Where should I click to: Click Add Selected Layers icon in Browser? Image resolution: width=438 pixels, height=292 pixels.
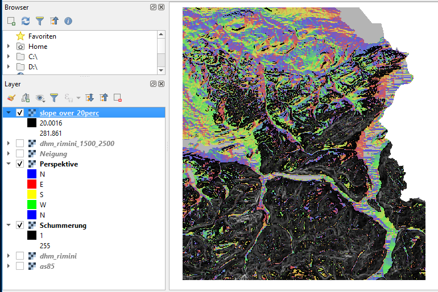[11, 21]
